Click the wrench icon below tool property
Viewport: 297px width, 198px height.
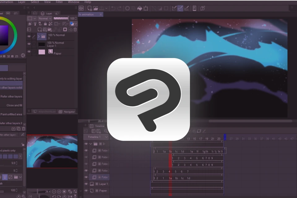[24, 196]
